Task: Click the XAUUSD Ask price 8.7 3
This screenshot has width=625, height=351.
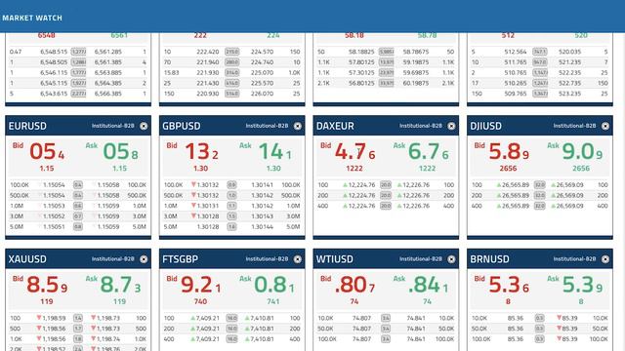Action: click(x=120, y=285)
